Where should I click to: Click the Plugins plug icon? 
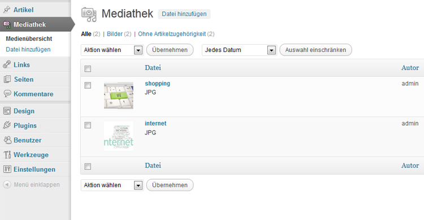7,126
